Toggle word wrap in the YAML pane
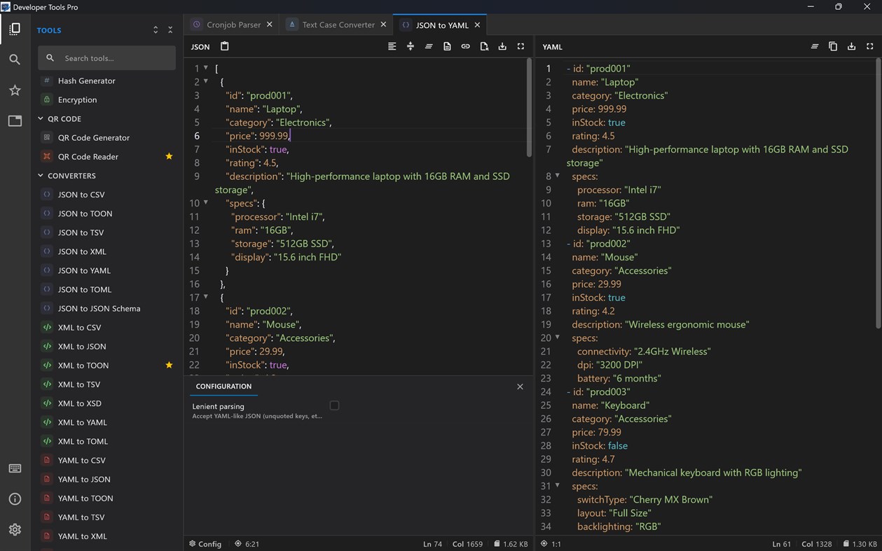The image size is (882, 551). pos(815,46)
